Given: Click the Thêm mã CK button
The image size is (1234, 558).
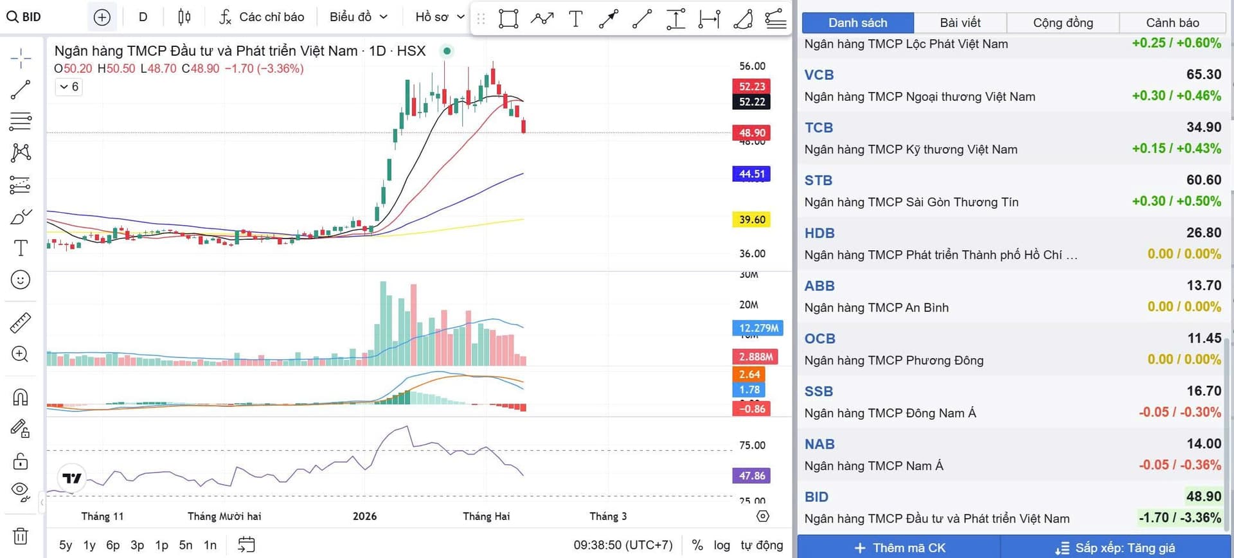Looking at the screenshot, I should click(900, 548).
